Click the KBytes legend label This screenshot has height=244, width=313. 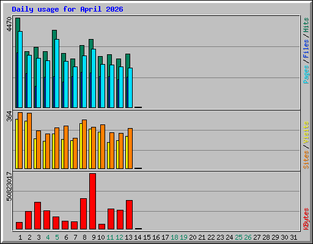point(306,219)
